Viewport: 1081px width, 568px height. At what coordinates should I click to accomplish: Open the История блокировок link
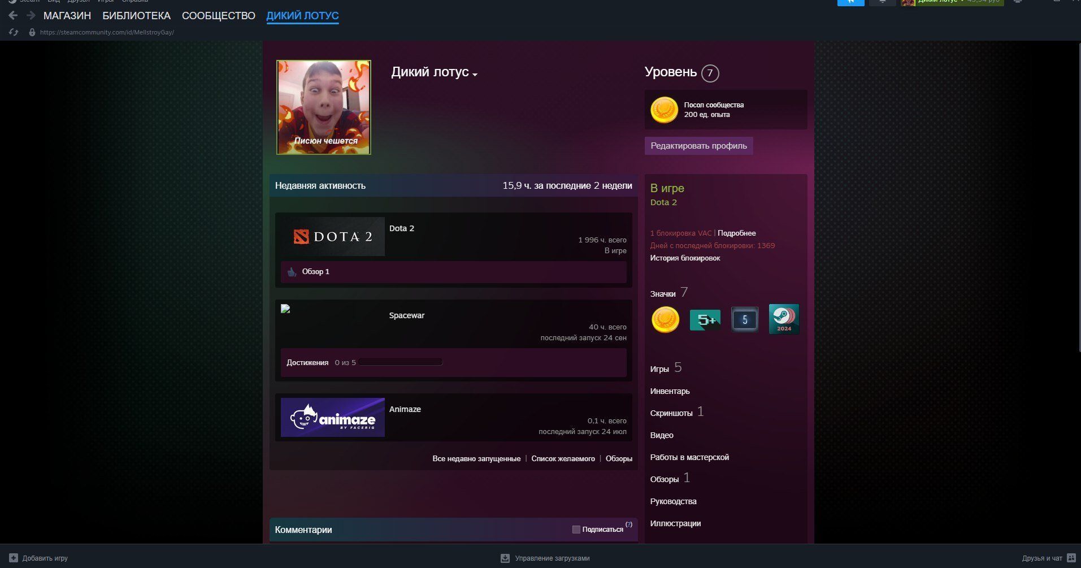pyautogui.click(x=685, y=258)
